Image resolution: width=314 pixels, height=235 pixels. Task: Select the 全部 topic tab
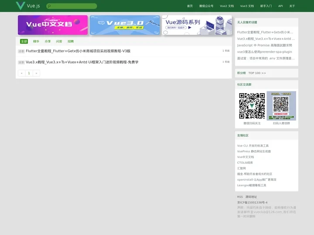click(x=24, y=41)
